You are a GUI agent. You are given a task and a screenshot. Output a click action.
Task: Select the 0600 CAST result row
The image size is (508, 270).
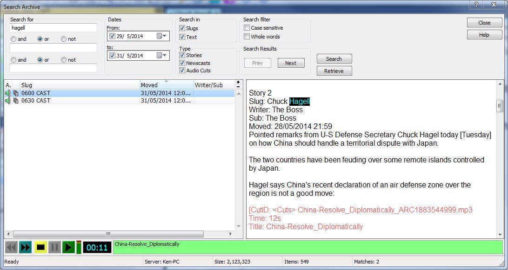pos(119,93)
